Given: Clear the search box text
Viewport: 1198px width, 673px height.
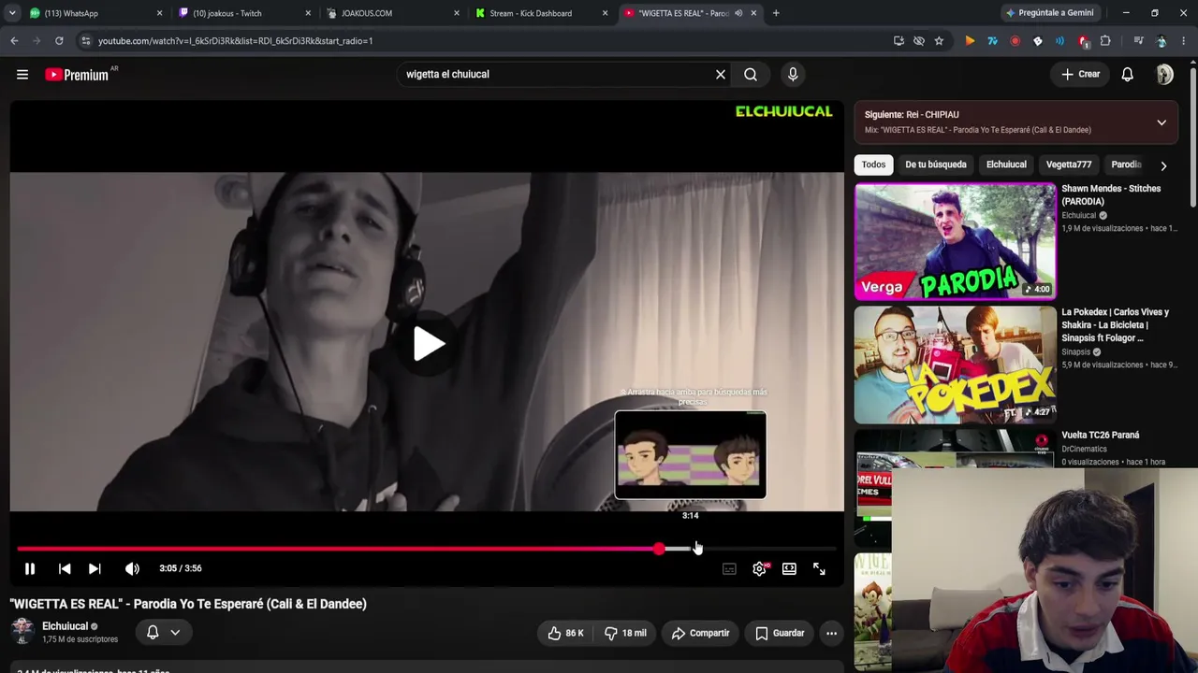Looking at the screenshot, I should [721, 75].
